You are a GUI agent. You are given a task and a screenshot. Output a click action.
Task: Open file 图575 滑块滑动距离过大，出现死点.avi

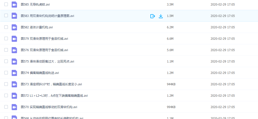(x=47, y=62)
